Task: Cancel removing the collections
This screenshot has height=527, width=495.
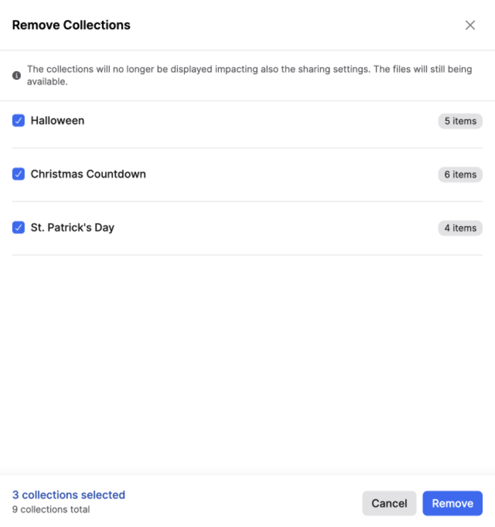Action: tap(389, 503)
